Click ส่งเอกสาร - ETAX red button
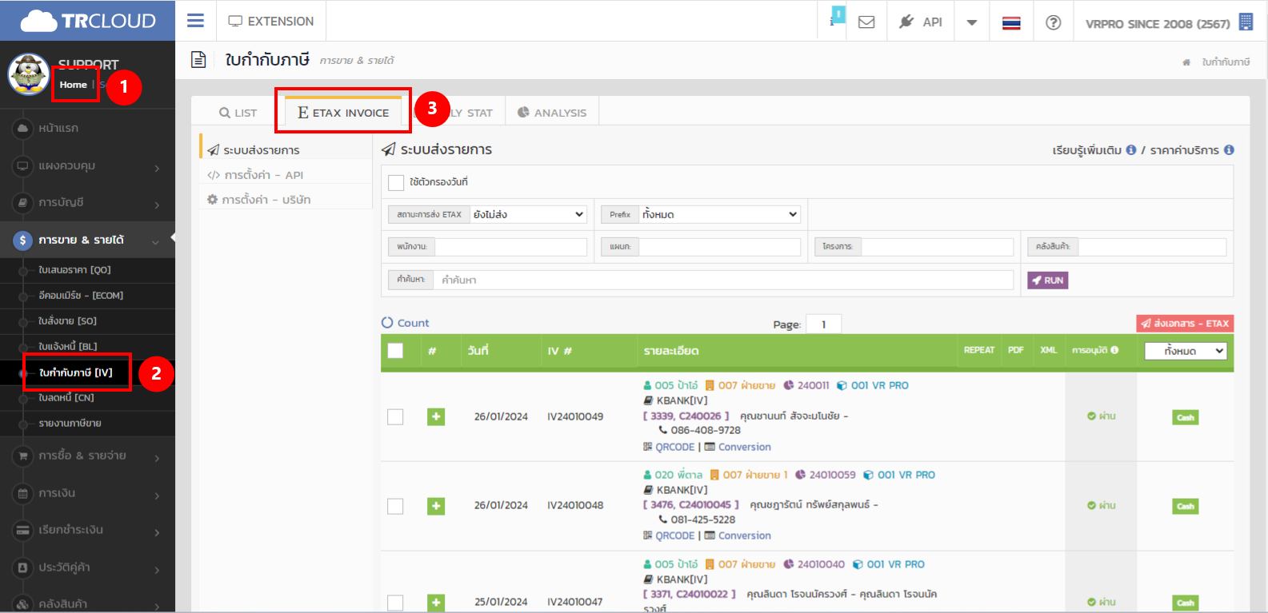 (x=1185, y=324)
